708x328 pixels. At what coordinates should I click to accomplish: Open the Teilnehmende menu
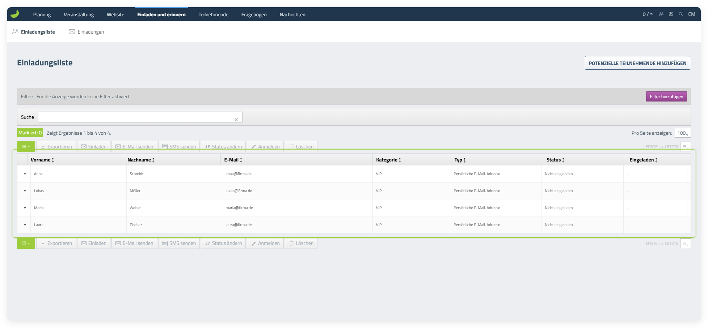coord(214,14)
